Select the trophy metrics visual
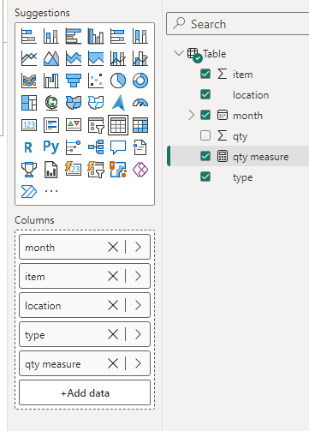The height and width of the screenshot is (431, 309). point(29,170)
